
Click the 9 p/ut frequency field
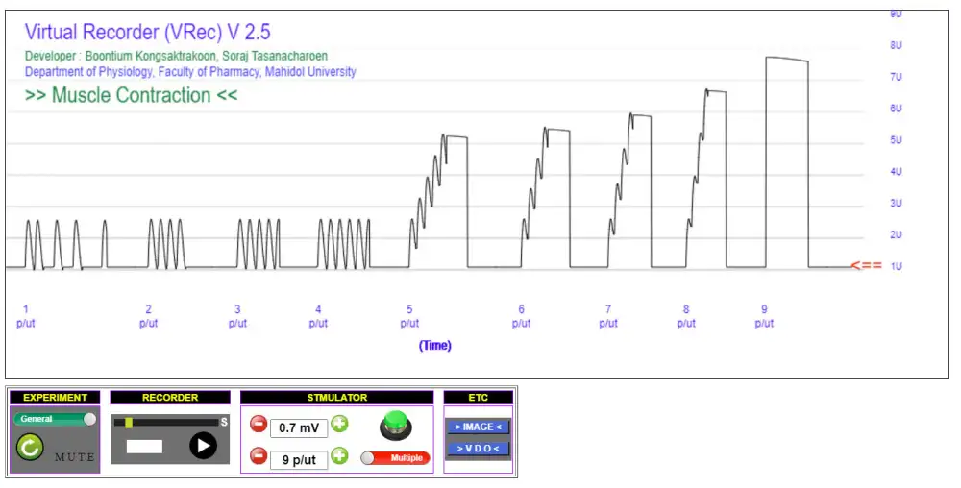[x=299, y=459]
